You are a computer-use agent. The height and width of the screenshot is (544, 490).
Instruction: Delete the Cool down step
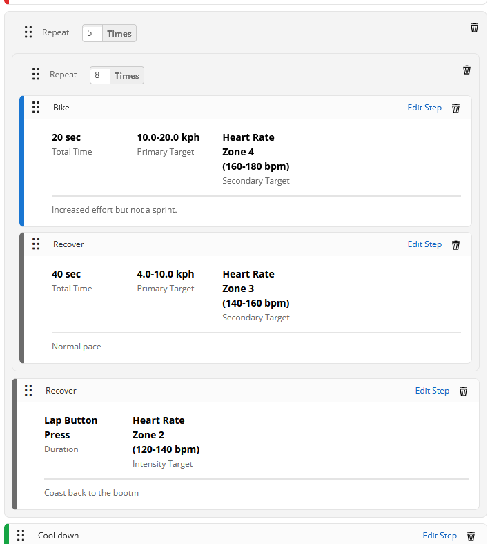click(471, 536)
